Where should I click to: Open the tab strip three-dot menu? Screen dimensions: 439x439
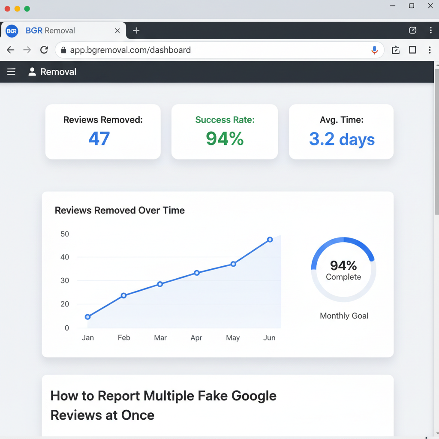pyautogui.click(x=430, y=30)
